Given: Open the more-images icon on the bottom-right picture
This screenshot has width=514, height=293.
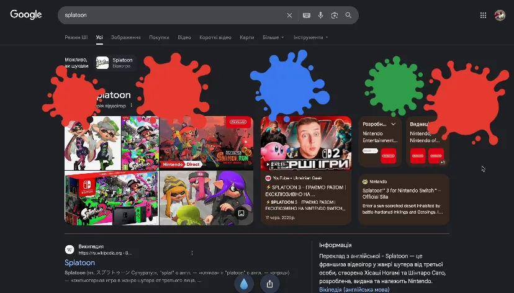Looking at the screenshot, I should 241,214.
